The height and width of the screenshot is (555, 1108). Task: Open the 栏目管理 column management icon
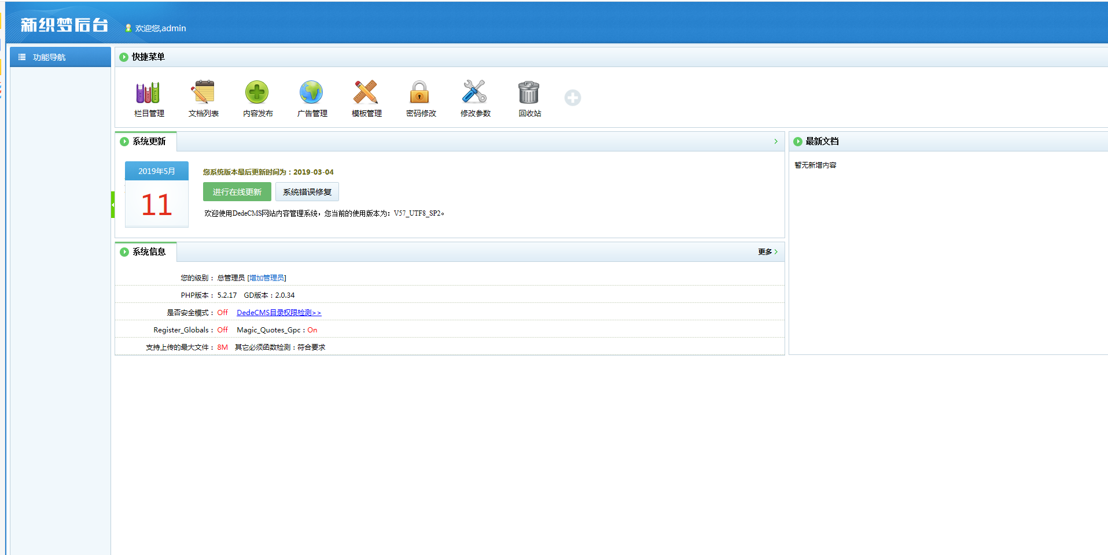pyautogui.click(x=149, y=93)
